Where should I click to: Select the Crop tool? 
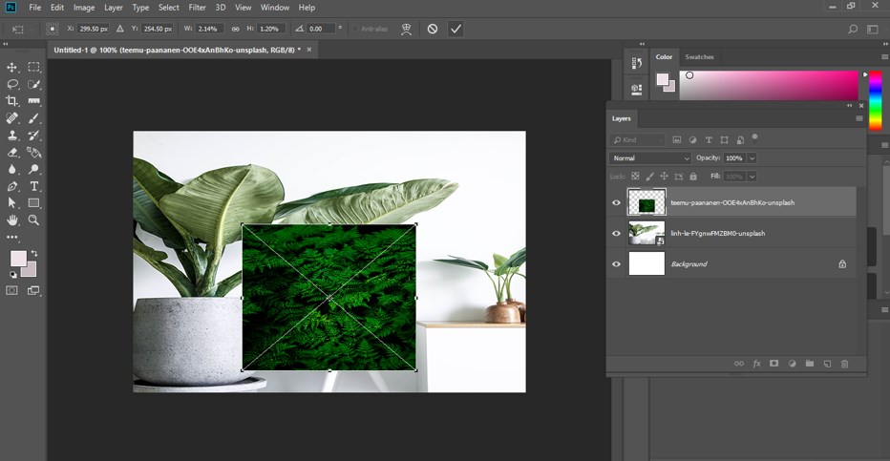point(12,101)
